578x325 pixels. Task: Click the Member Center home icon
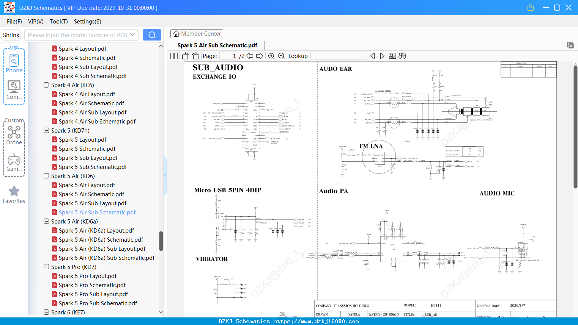tap(176, 34)
